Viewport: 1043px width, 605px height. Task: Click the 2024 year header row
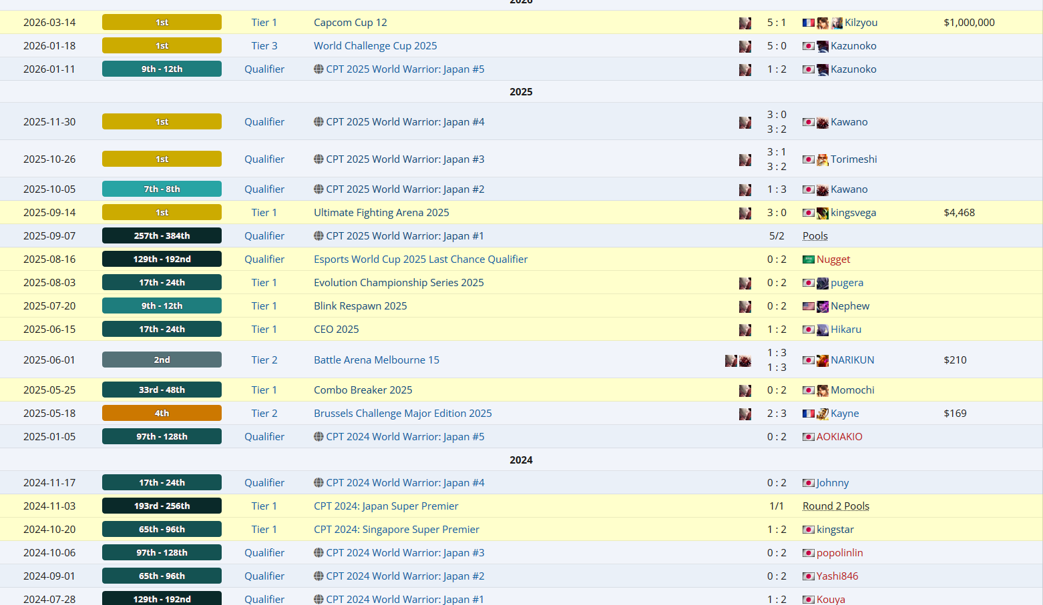521,460
